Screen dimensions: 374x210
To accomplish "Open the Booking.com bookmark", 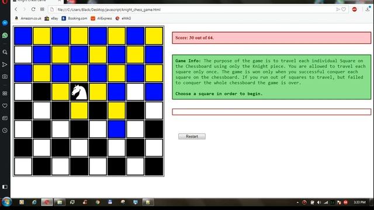I will click(x=74, y=18).
